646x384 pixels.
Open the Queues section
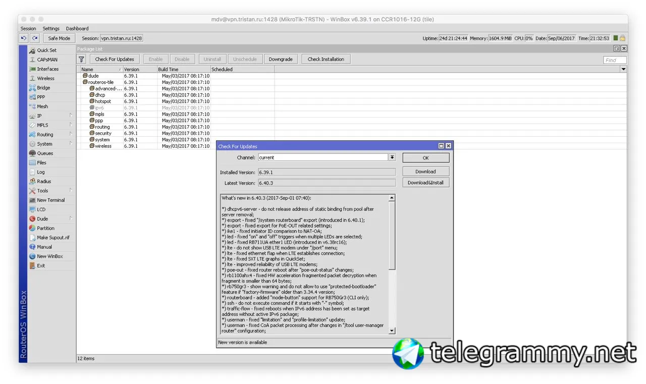45,153
